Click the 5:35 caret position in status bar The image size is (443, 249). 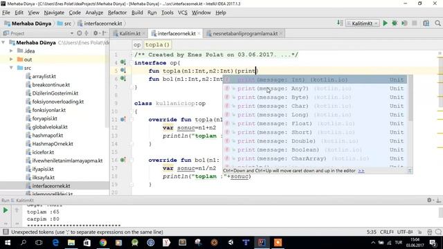click(371, 232)
